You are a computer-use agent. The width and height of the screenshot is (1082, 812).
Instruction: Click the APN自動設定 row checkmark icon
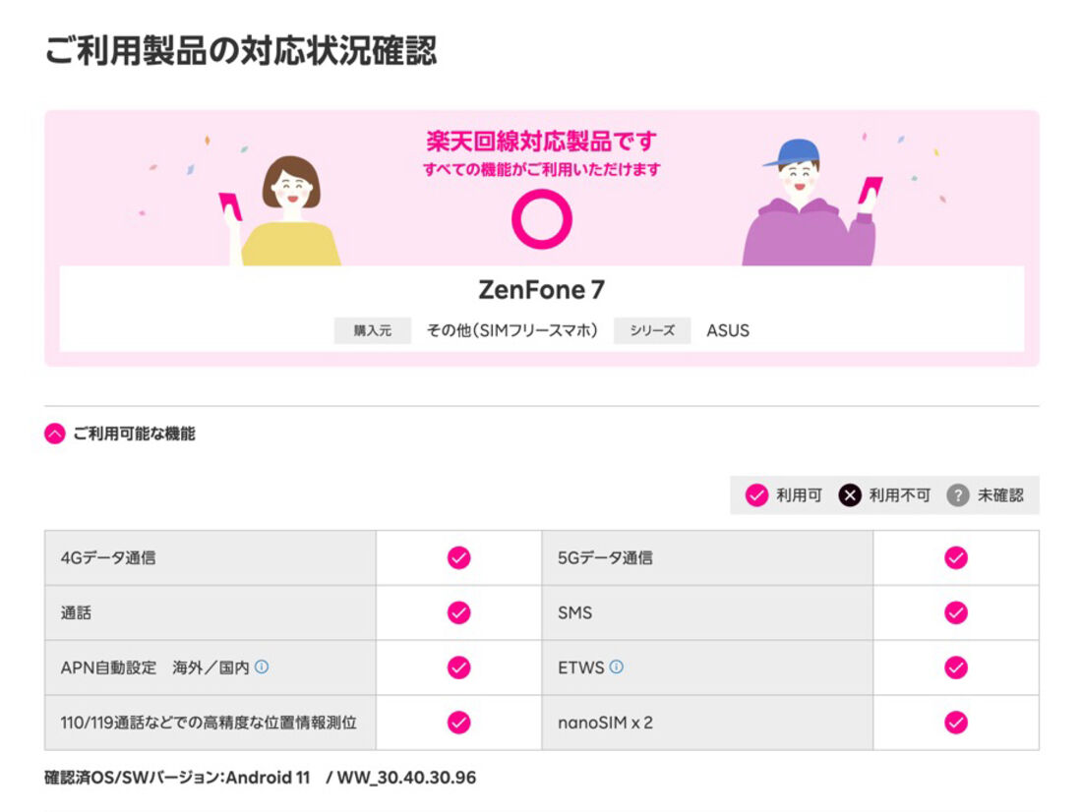(x=459, y=667)
